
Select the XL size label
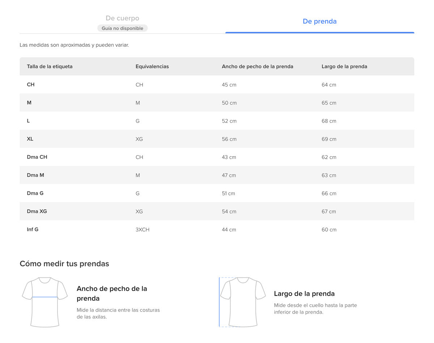point(30,139)
